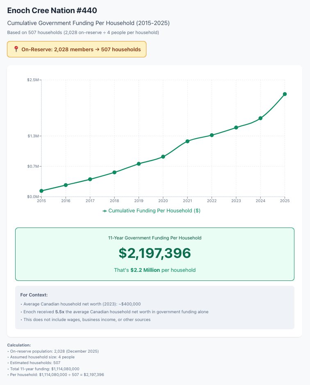Viewport: 310px width, 385px height.
Task: Click the 'For Context:' heading
Action: (x=34, y=295)
